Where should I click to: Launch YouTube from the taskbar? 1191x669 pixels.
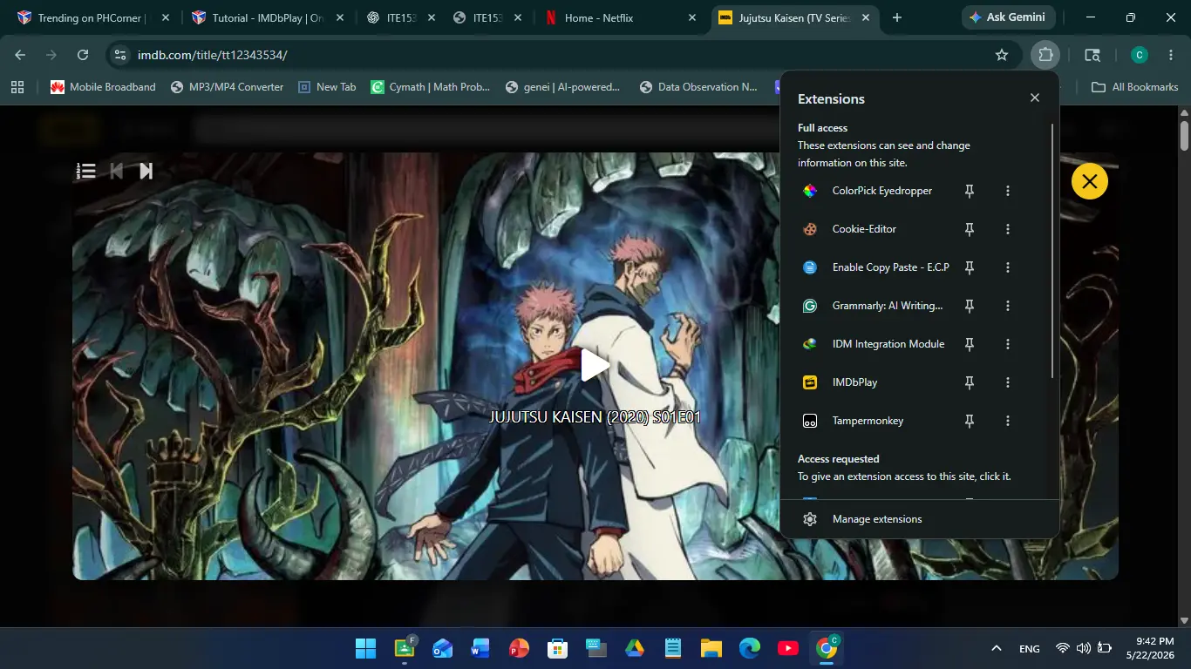[x=788, y=648]
